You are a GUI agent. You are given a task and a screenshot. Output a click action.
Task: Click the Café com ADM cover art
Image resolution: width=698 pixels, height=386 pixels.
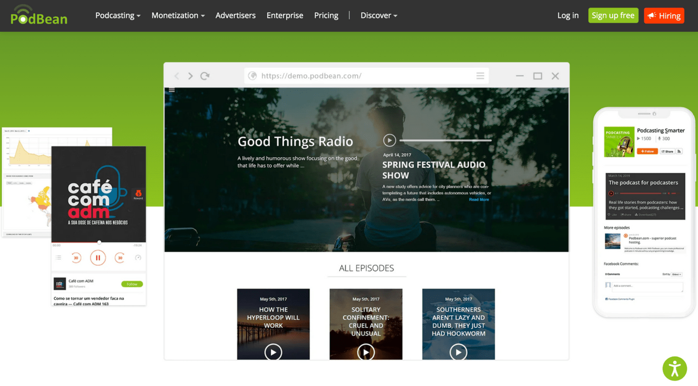[x=99, y=195]
